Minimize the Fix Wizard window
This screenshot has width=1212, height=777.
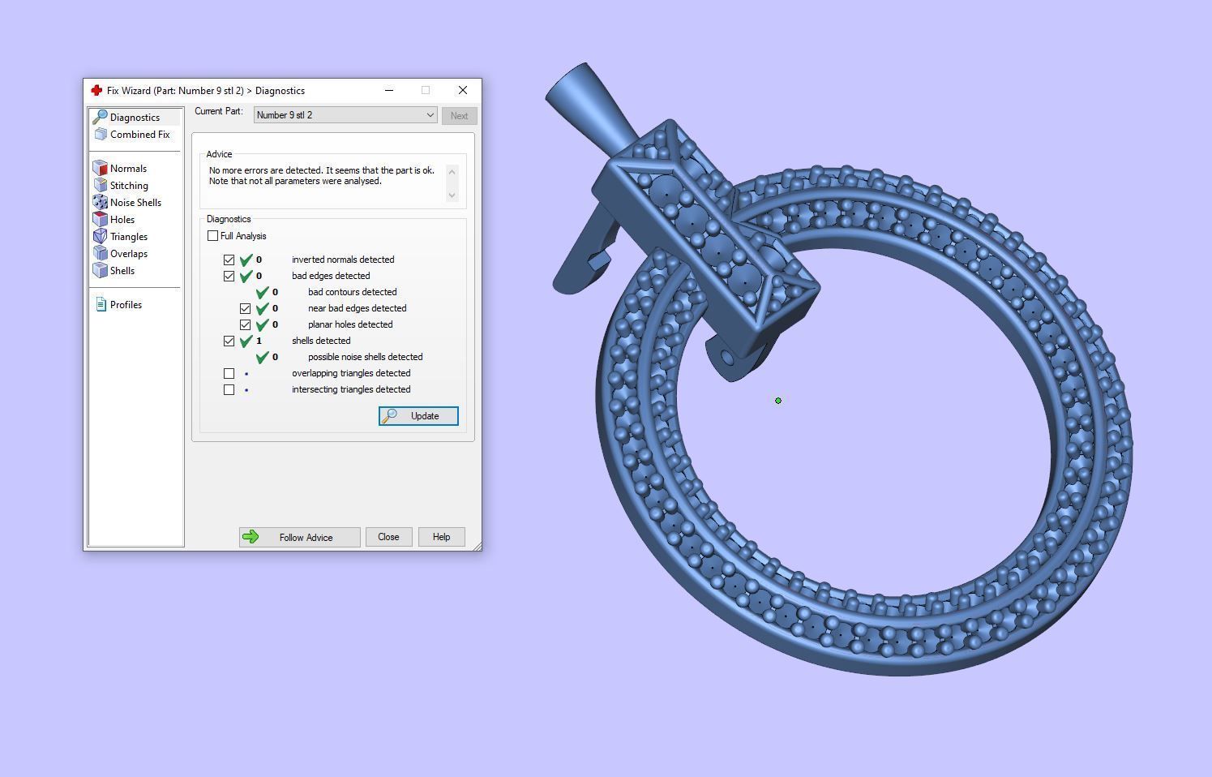(x=389, y=90)
